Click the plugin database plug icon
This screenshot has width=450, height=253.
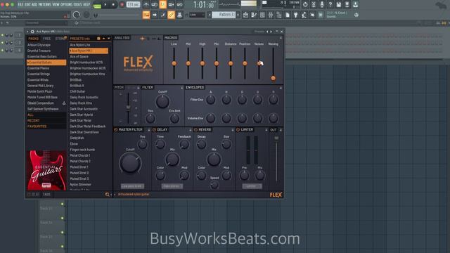[x=295, y=15]
